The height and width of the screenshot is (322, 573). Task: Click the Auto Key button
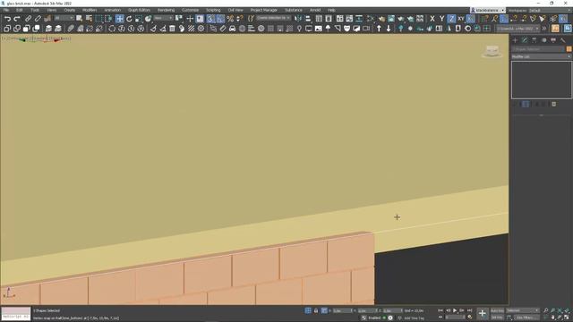(x=497, y=310)
